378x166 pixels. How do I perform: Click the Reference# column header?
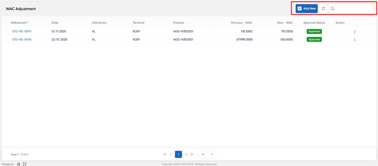[18, 23]
